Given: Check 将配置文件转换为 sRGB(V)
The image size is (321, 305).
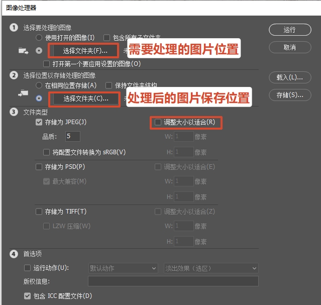Looking at the screenshot, I should click(47, 152).
